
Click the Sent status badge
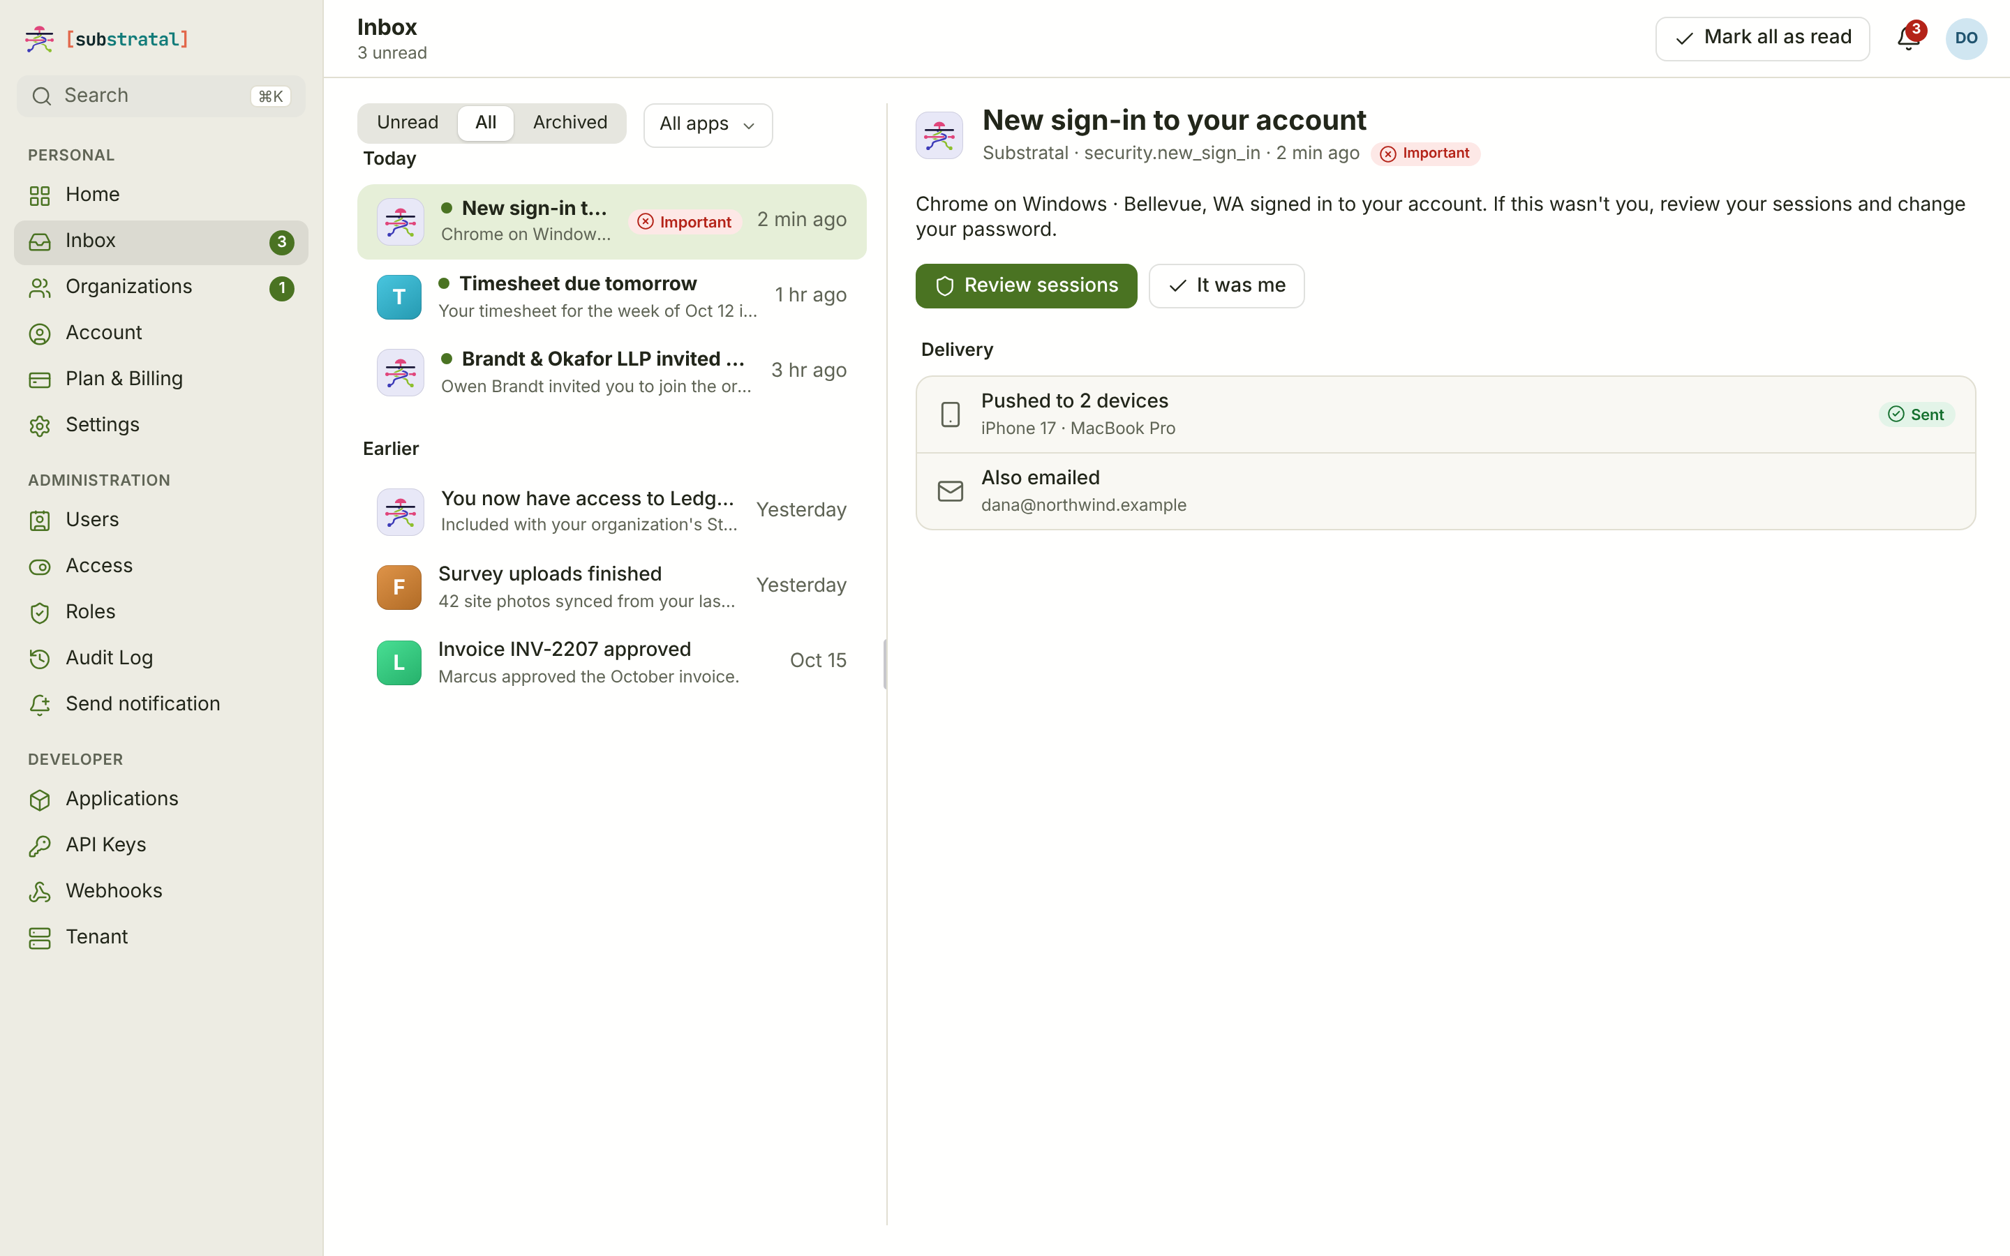click(x=1916, y=414)
